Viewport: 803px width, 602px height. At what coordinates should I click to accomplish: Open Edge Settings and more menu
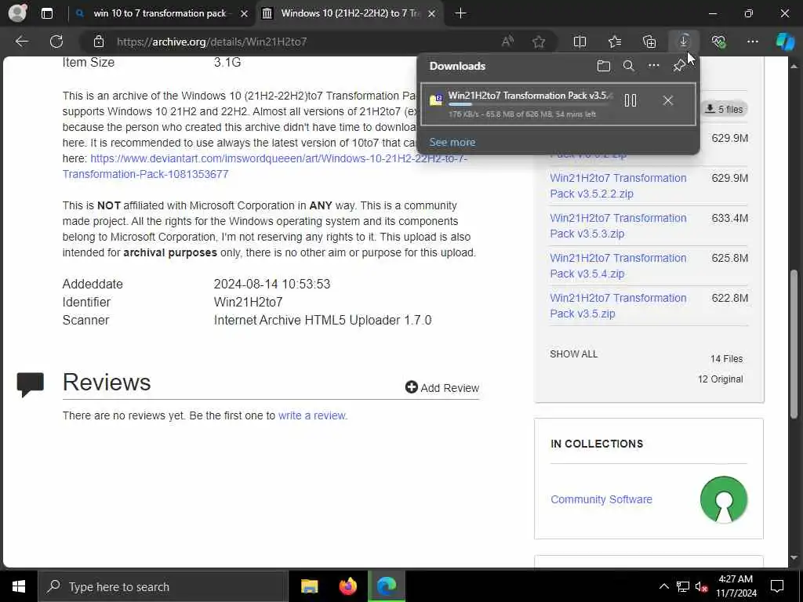752,42
